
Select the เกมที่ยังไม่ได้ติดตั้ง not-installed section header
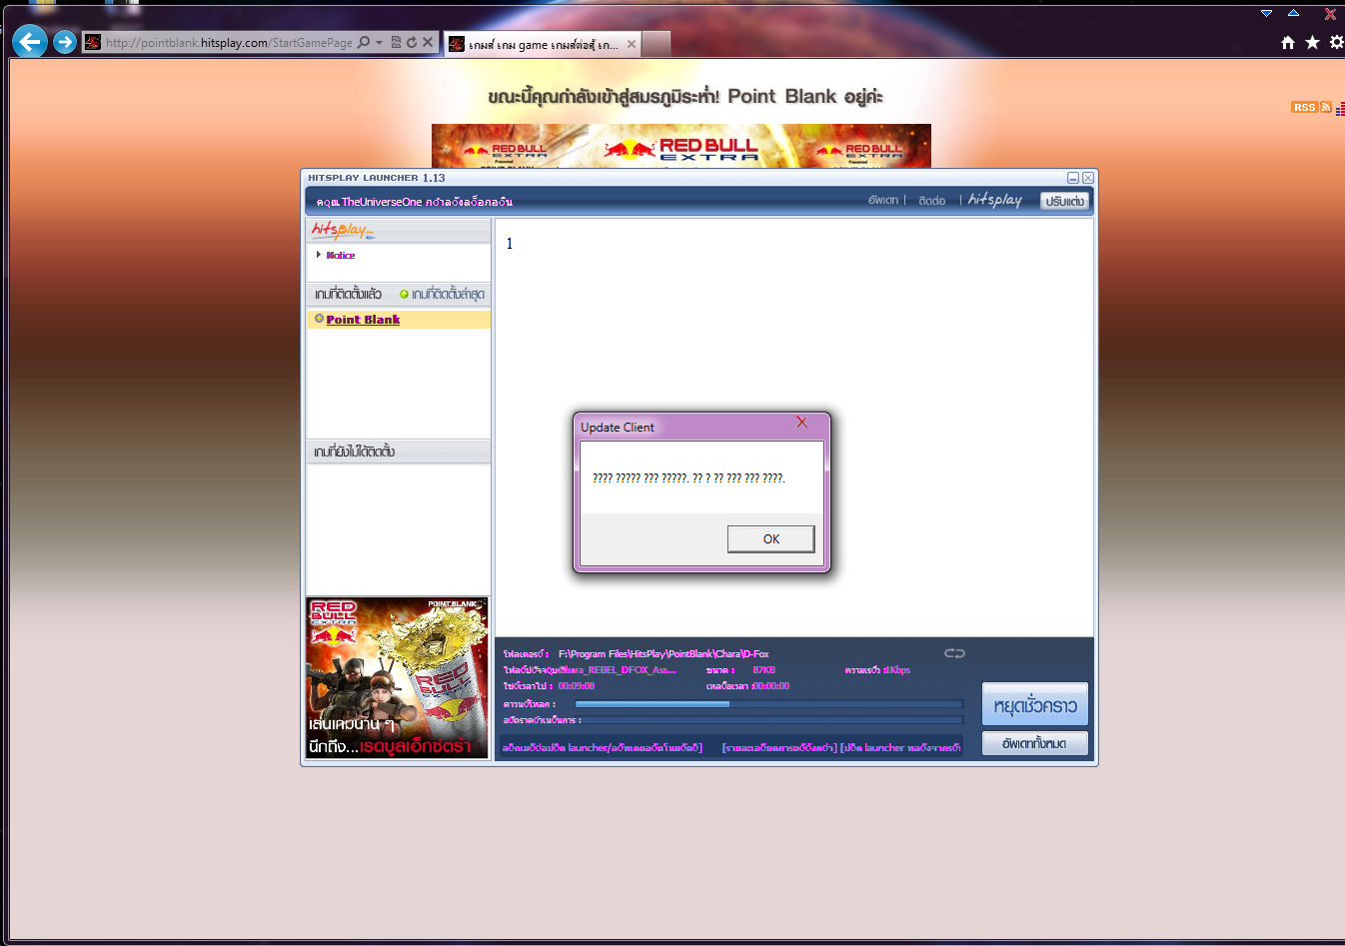398,452
